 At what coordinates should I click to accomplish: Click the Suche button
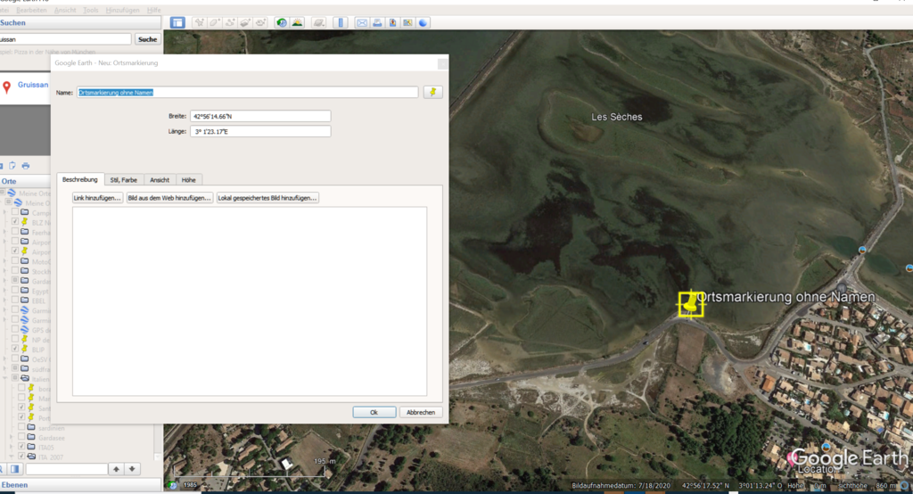tap(147, 39)
